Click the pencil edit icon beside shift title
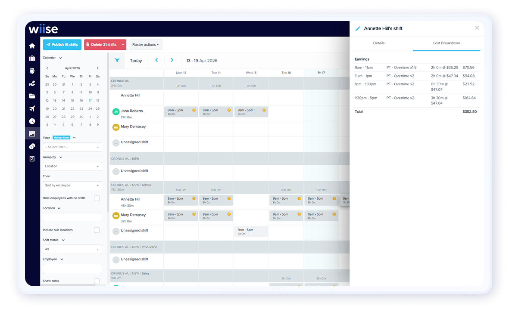 [357, 29]
